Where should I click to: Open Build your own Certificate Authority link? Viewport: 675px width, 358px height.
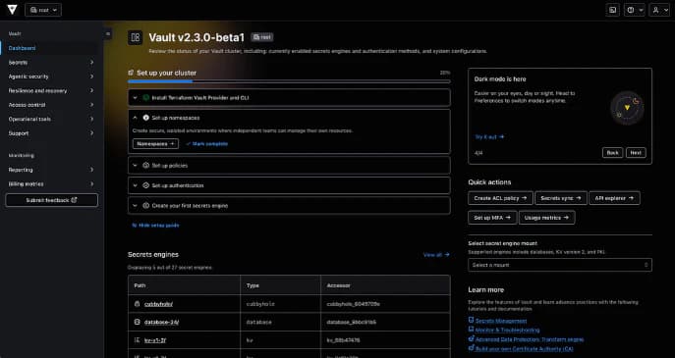pos(525,348)
